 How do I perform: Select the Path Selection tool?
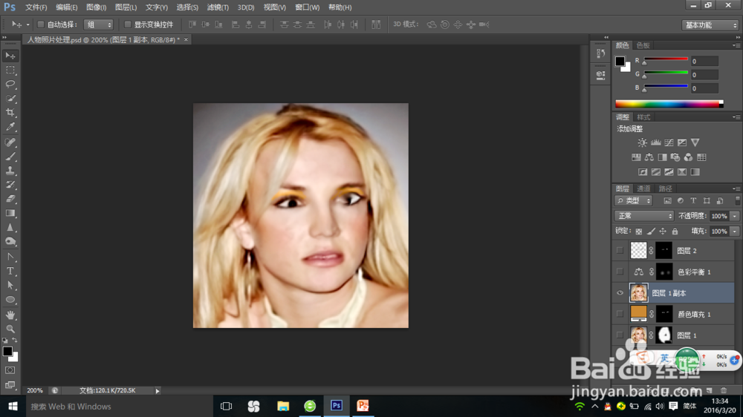click(10, 286)
